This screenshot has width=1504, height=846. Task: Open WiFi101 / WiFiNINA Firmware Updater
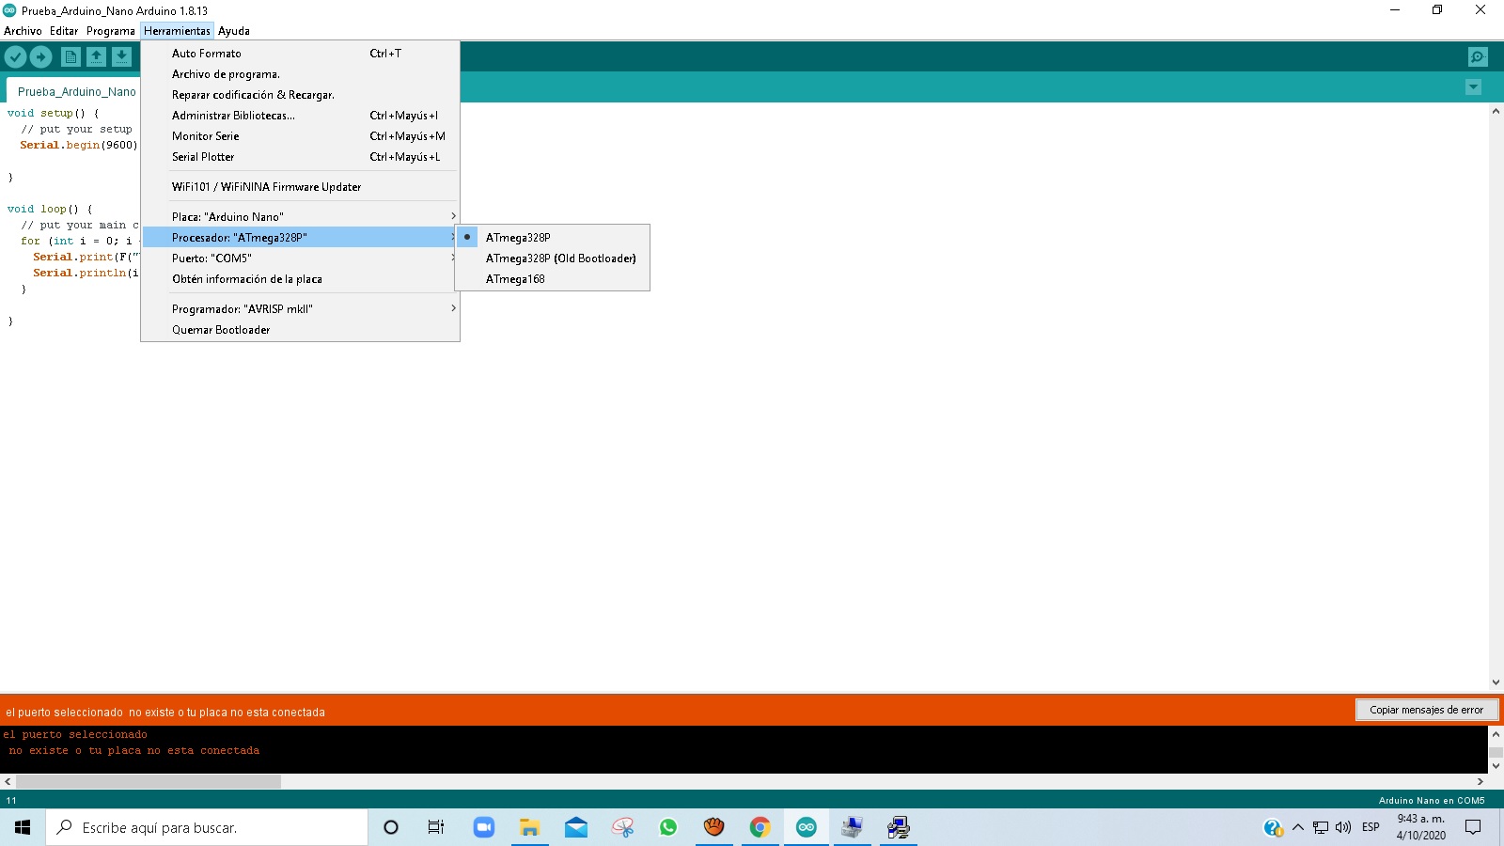pos(300,186)
